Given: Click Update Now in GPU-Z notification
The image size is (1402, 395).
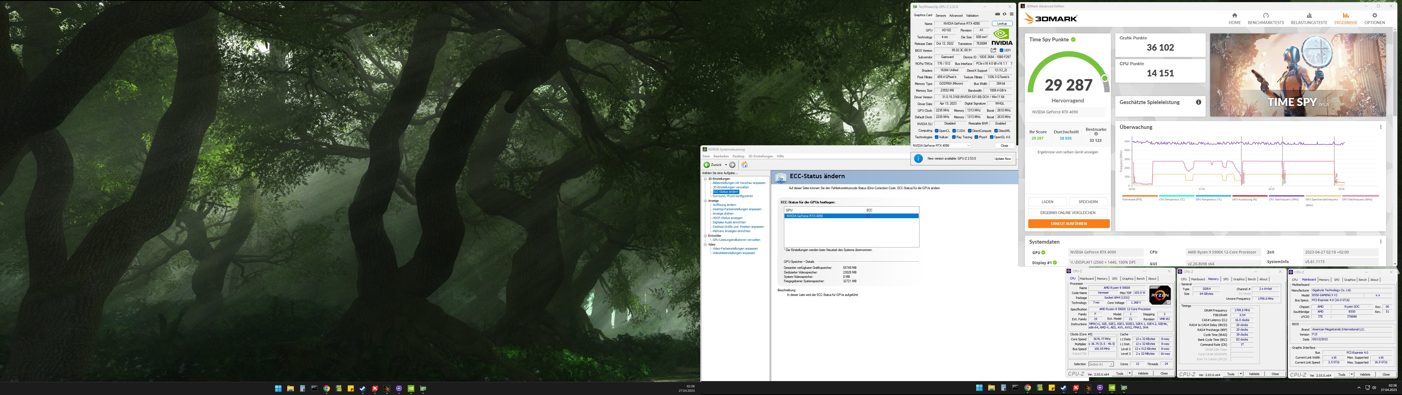Looking at the screenshot, I should pyautogui.click(x=1002, y=159).
